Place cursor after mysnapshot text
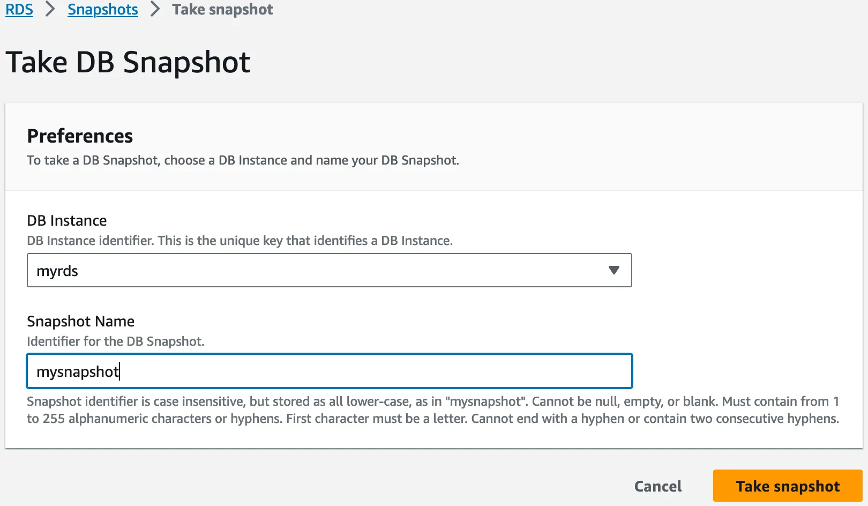868x506 pixels. (x=121, y=370)
